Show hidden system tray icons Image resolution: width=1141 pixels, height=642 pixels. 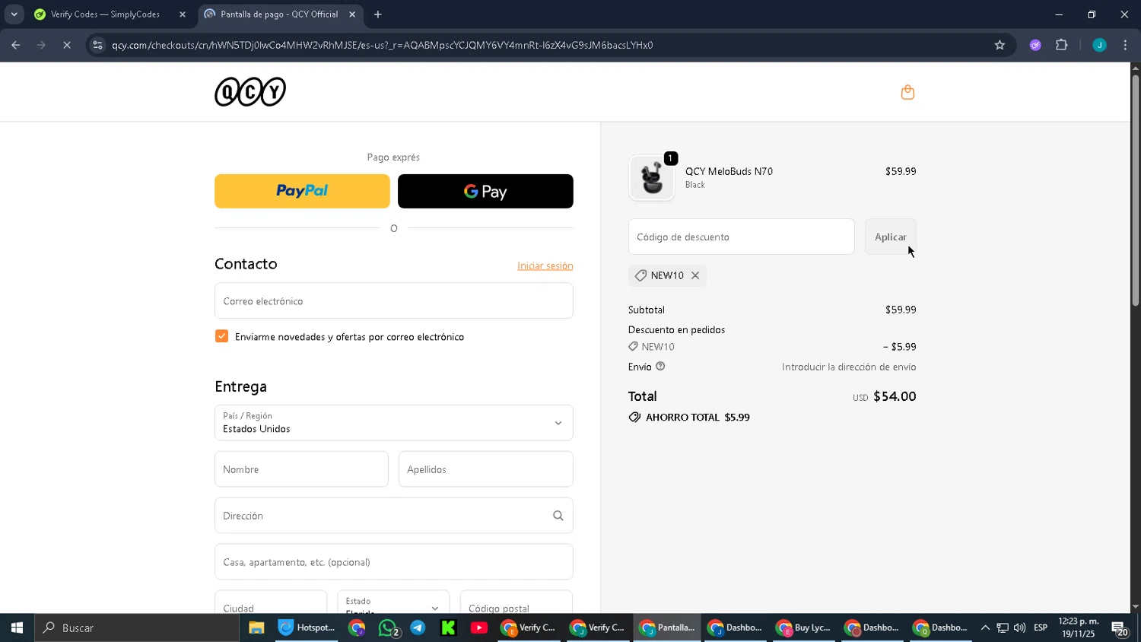[985, 628]
